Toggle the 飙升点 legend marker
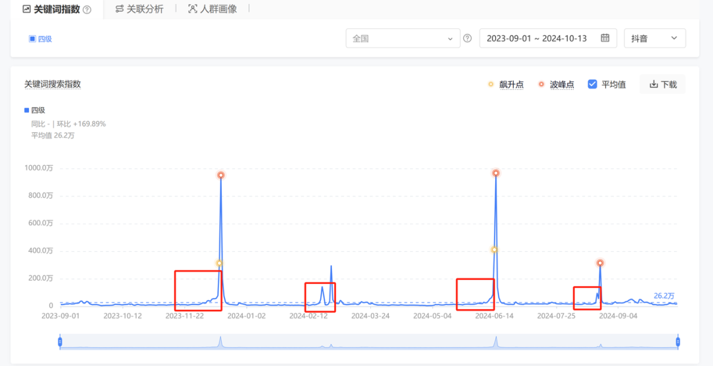Image resolution: width=713 pixels, height=366 pixels. point(490,85)
